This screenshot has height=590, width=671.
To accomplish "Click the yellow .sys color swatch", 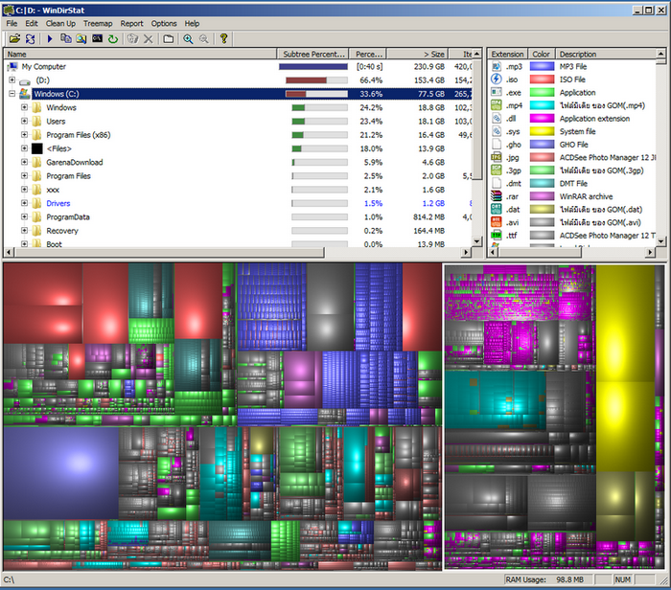I will (x=542, y=131).
